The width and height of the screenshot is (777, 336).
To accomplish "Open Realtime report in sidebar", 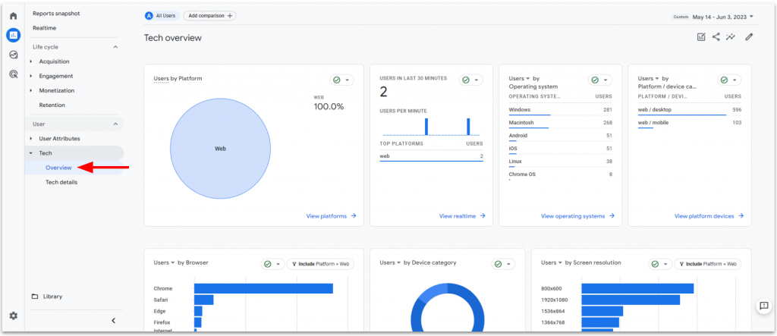I will [44, 28].
